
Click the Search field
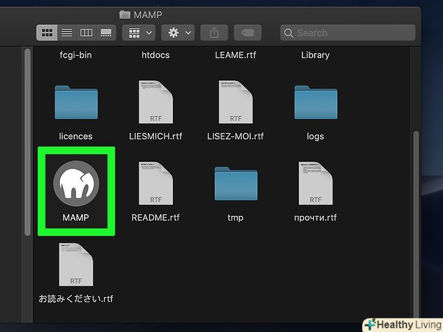coord(348,33)
